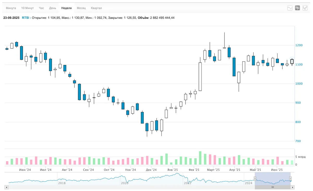
Task: Switch to line chart view icon
Action: point(290,8)
